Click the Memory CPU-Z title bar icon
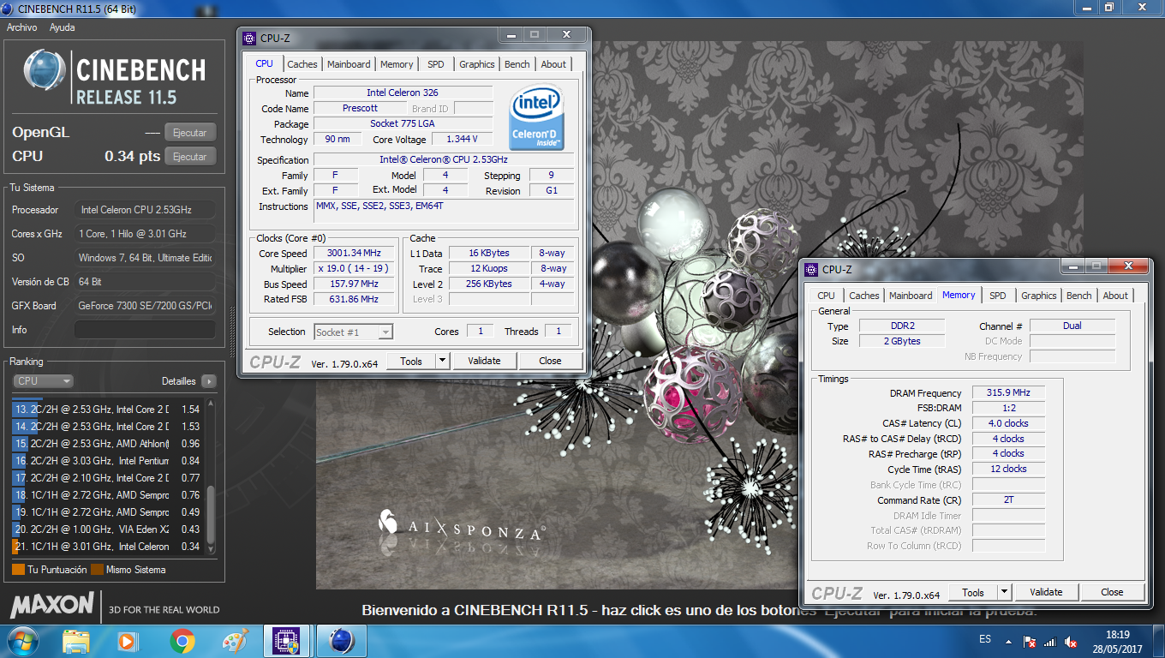1165x658 pixels. coord(811,269)
